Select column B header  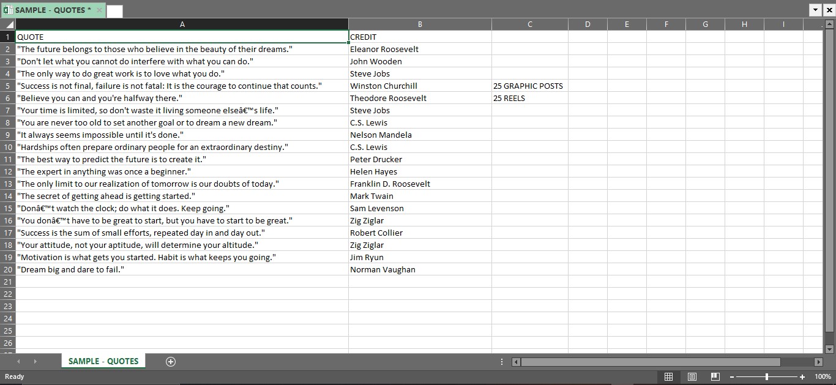click(x=420, y=24)
